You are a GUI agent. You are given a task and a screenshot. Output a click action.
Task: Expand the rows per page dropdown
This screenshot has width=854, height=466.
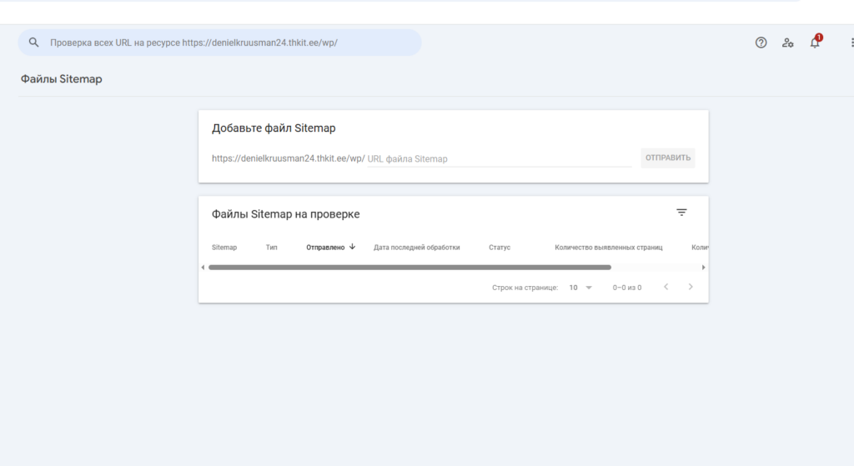click(580, 288)
